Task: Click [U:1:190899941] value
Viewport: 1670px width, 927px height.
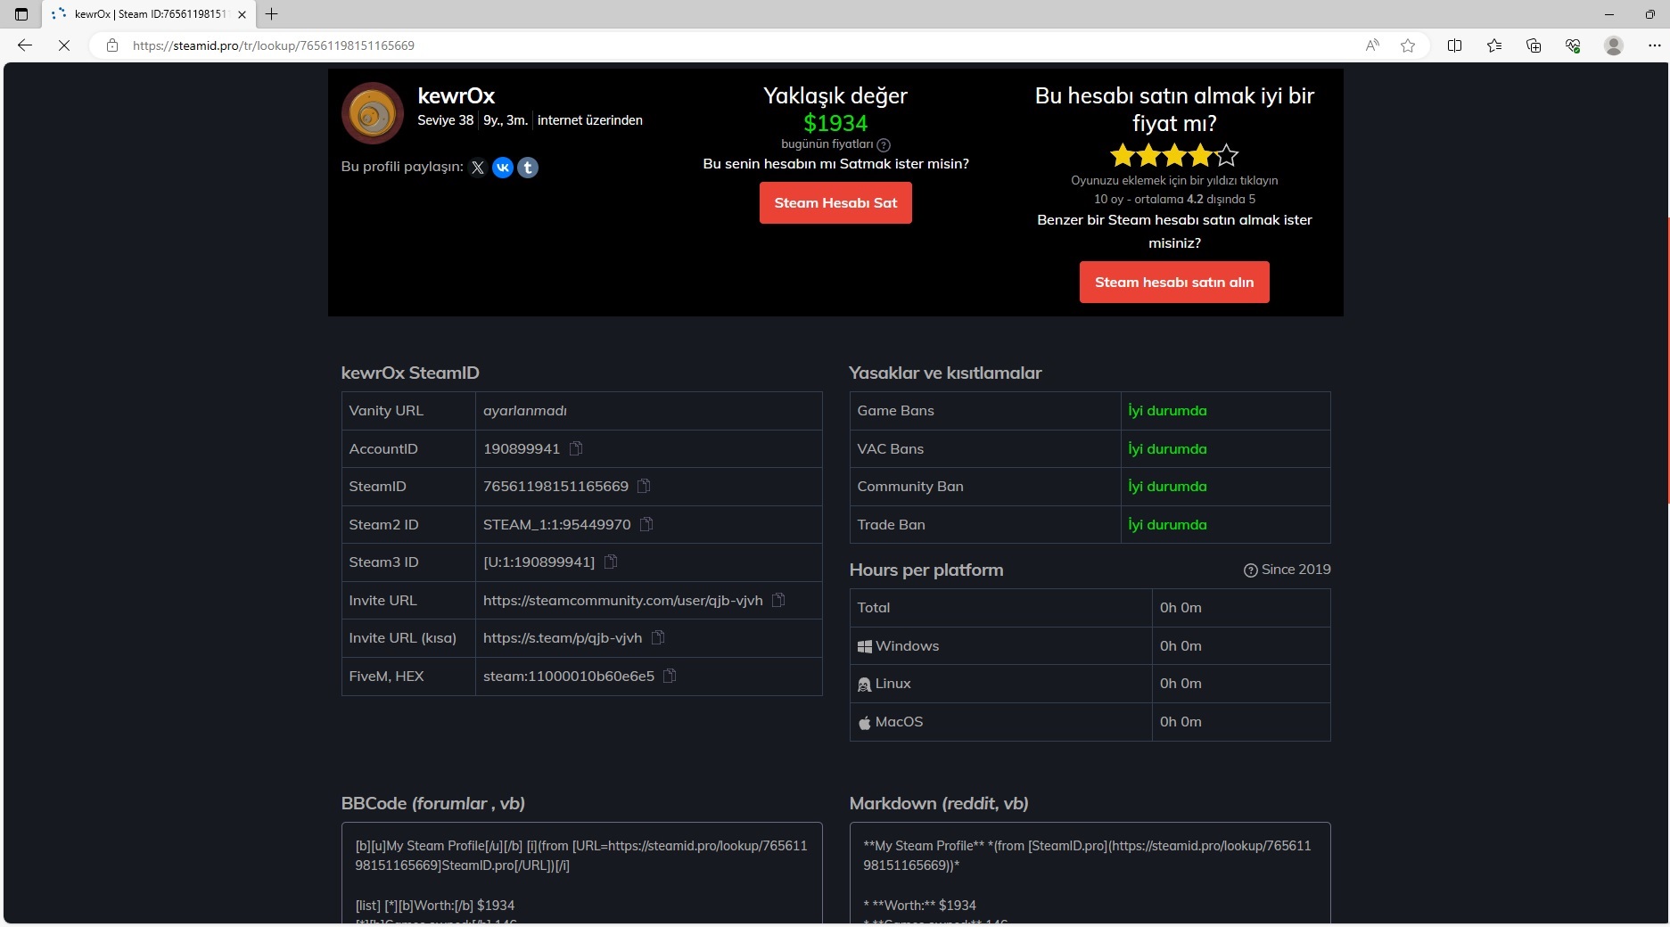Action: click(539, 562)
